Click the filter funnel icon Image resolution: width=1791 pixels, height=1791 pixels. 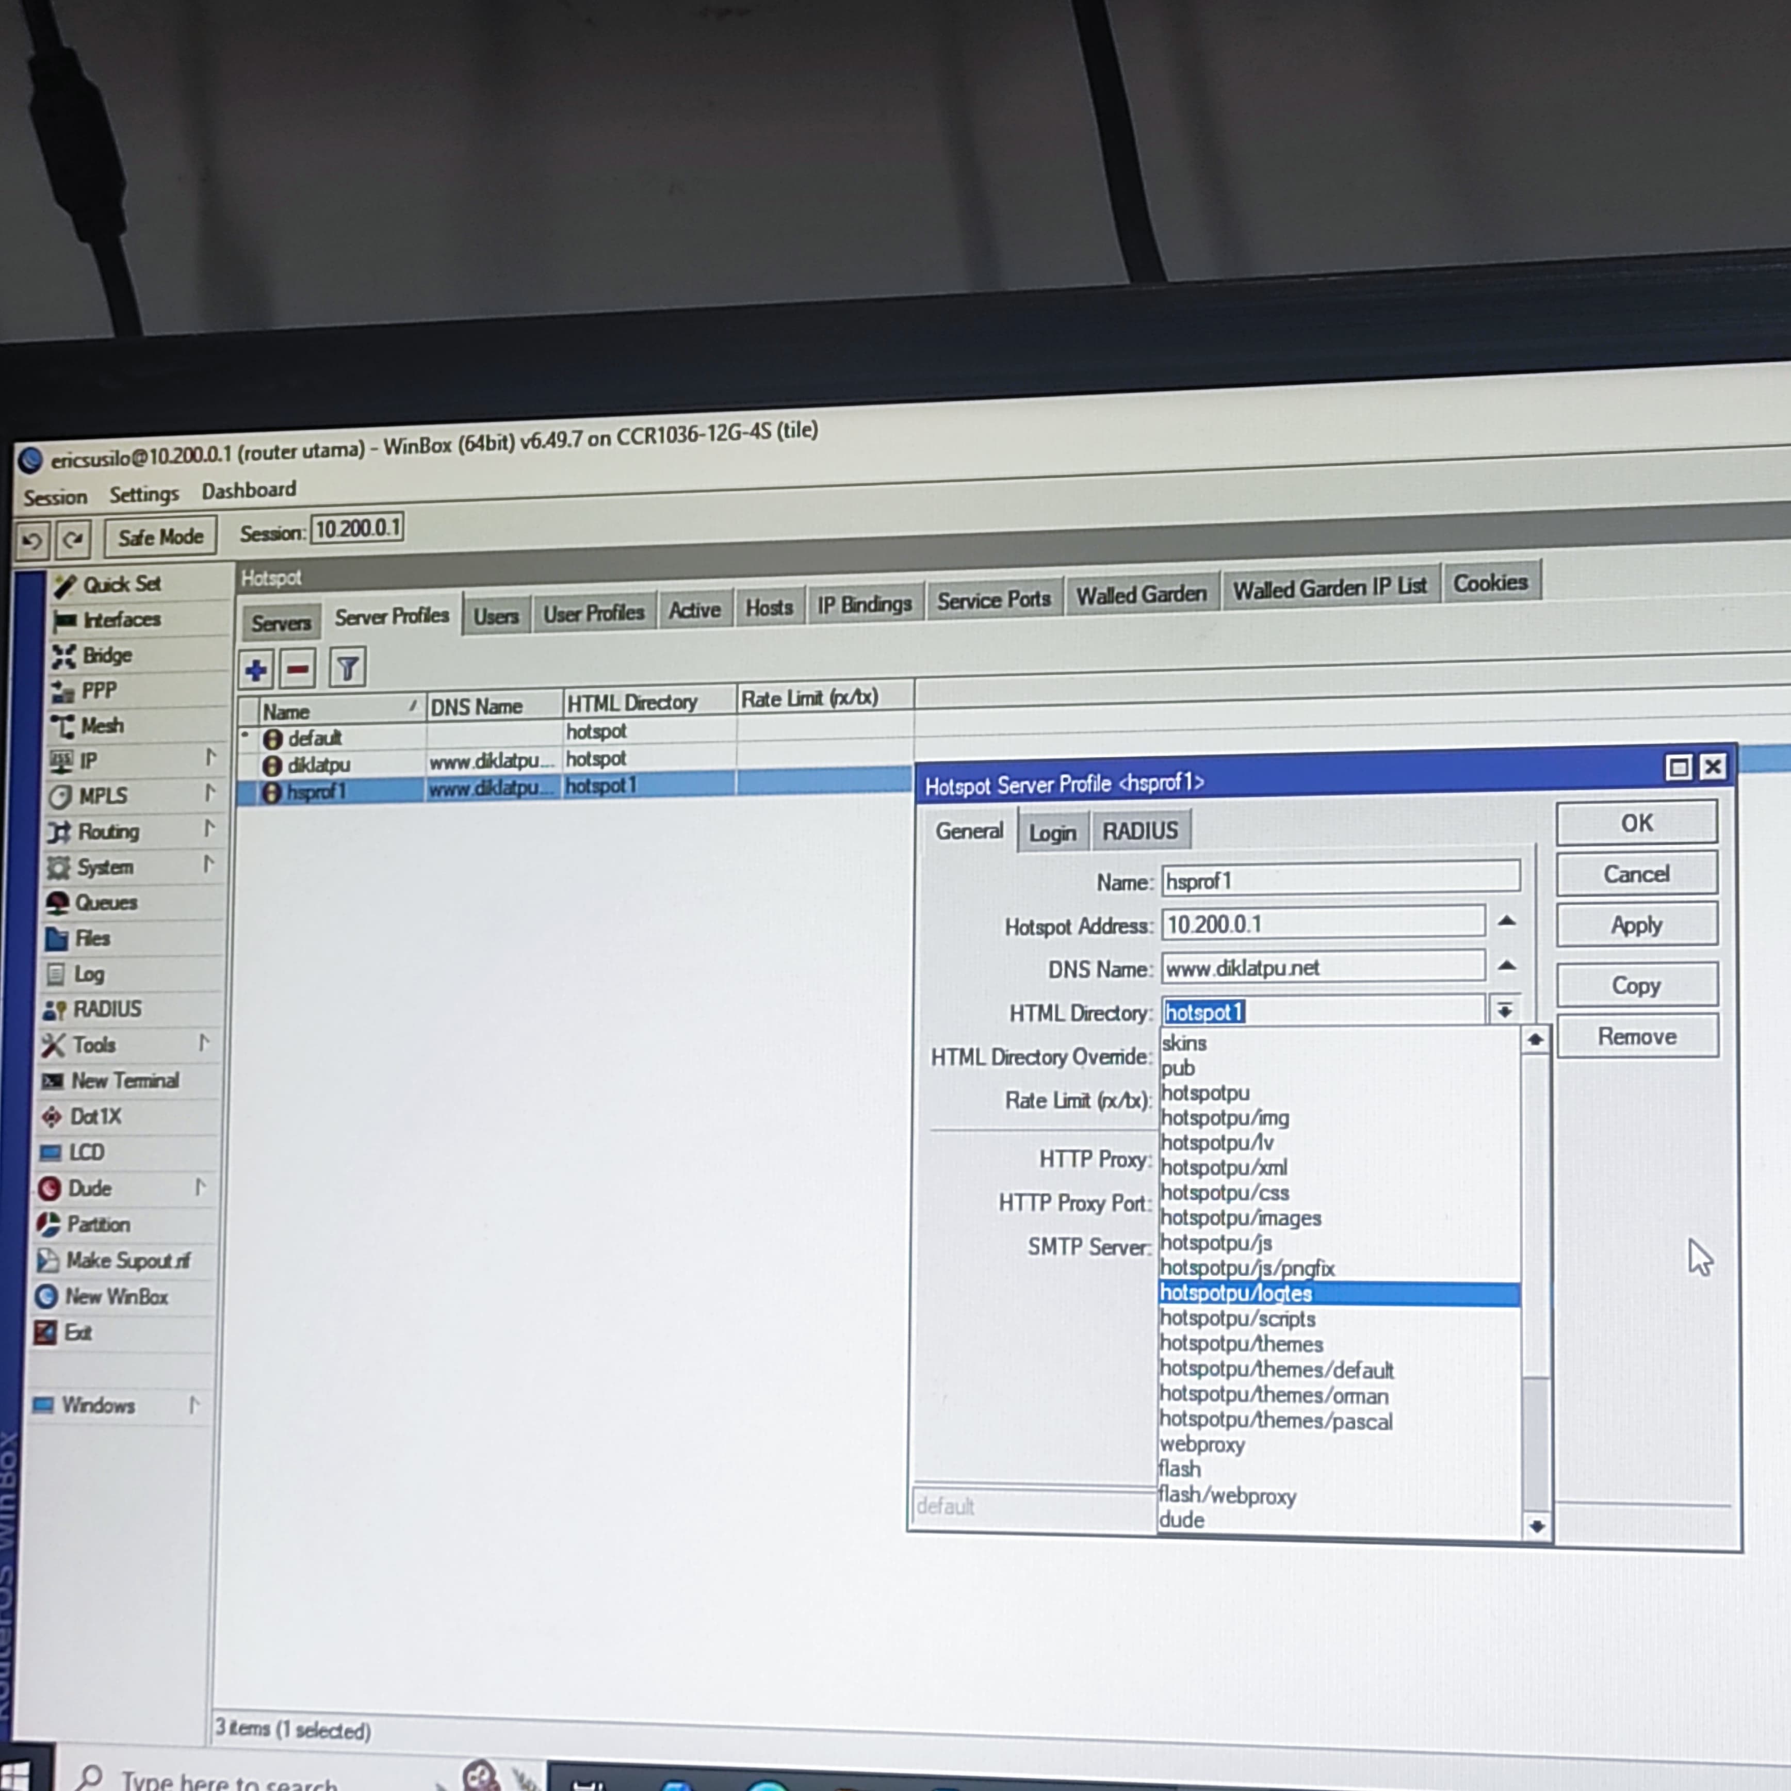(348, 667)
